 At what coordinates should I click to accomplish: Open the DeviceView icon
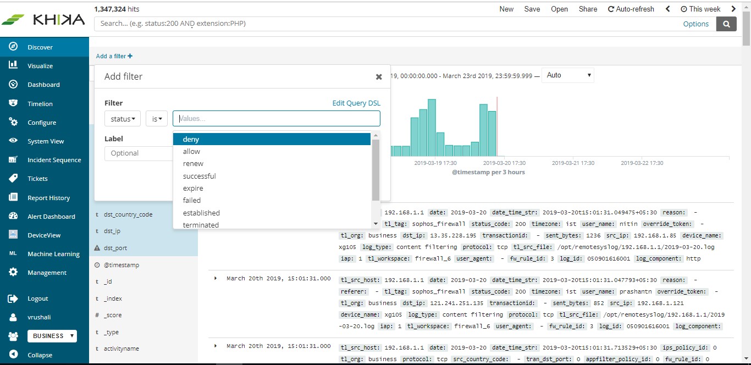click(x=13, y=235)
